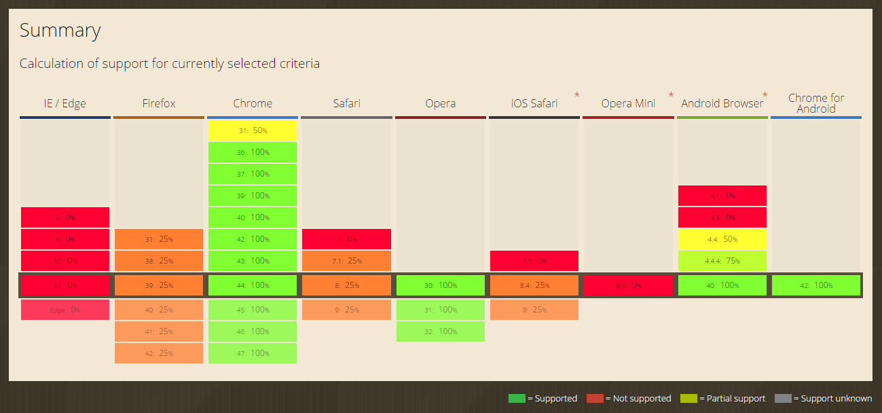Click the Opera Mini 8.0 0% cell
Image resolution: width=882 pixels, height=413 pixels.
(x=628, y=285)
